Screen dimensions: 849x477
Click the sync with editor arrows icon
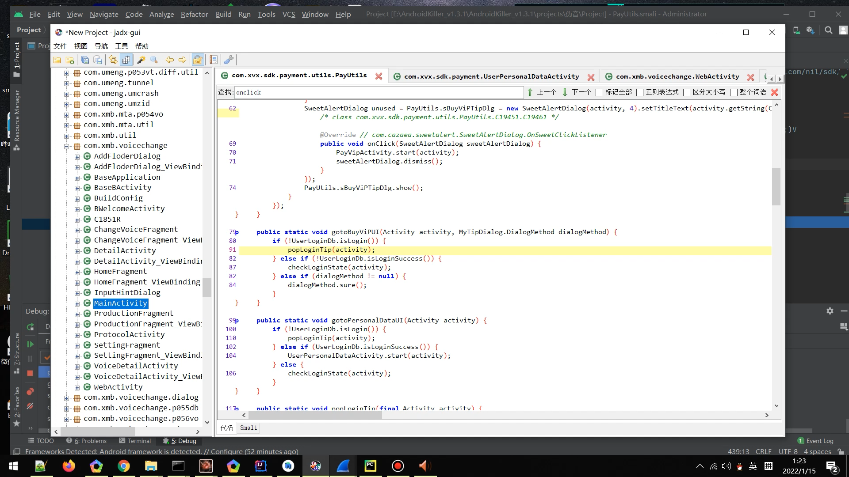coord(113,60)
